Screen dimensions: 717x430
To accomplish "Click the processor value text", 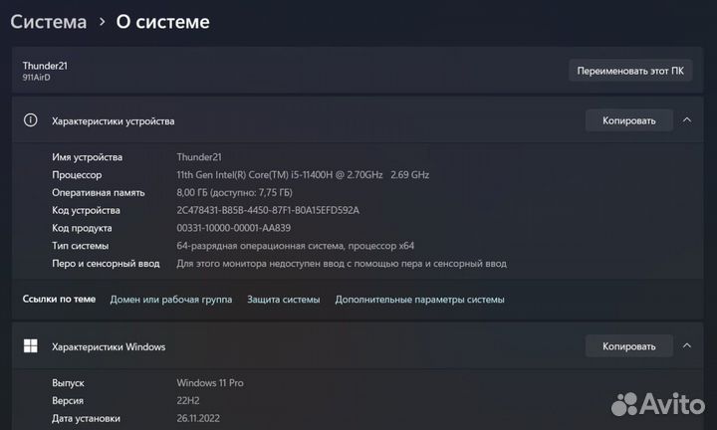I will point(303,174).
